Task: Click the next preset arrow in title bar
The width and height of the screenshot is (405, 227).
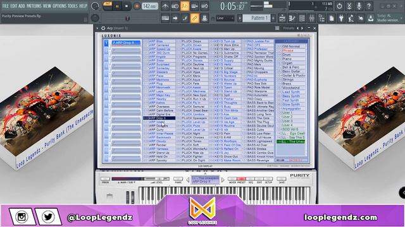Action: [302, 28]
